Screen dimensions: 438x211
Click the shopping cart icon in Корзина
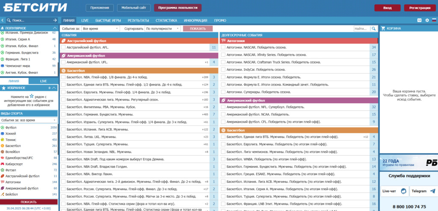coord(383,29)
